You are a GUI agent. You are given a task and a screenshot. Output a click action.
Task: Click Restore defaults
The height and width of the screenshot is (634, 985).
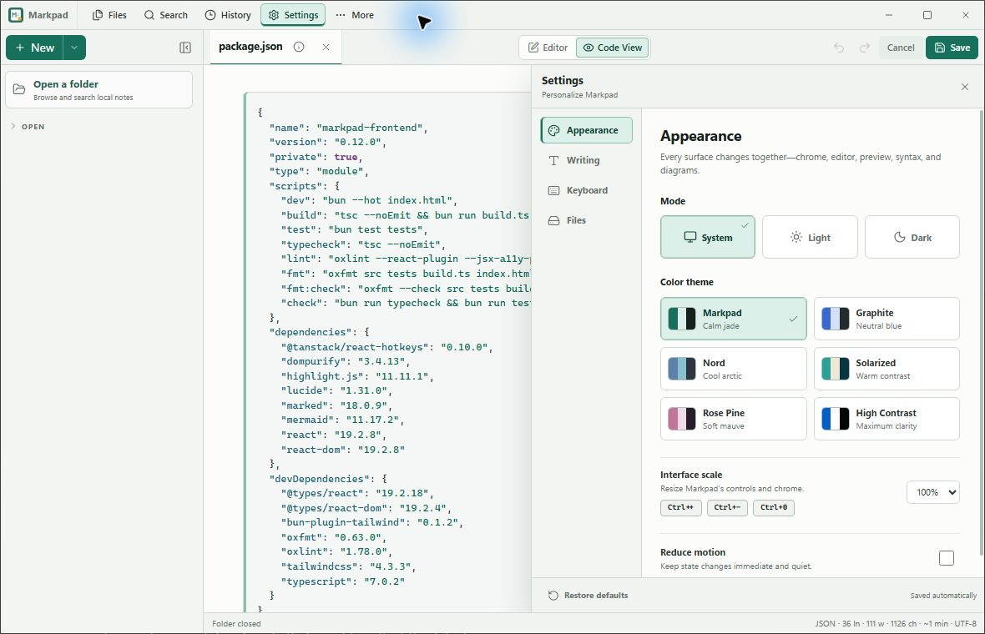click(x=588, y=595)
